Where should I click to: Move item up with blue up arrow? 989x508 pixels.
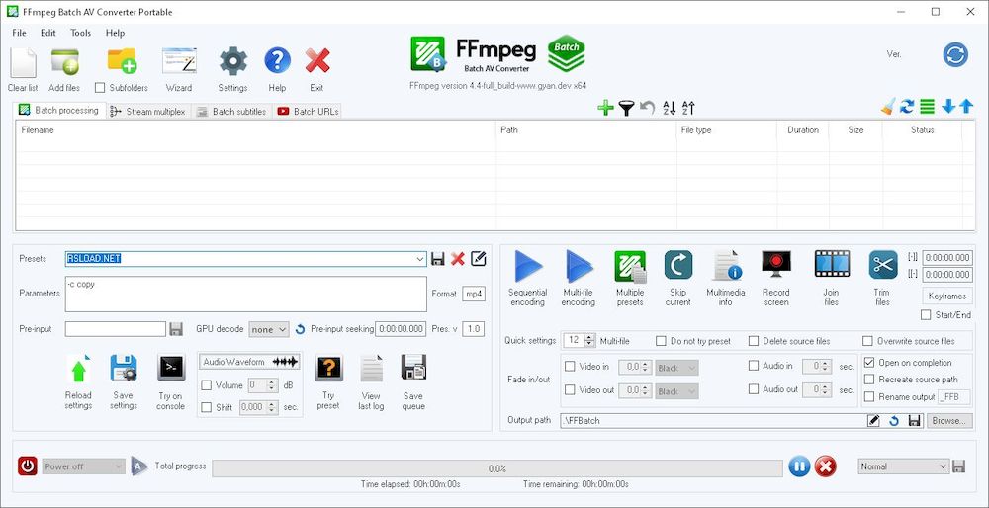(x=966, y=107)
